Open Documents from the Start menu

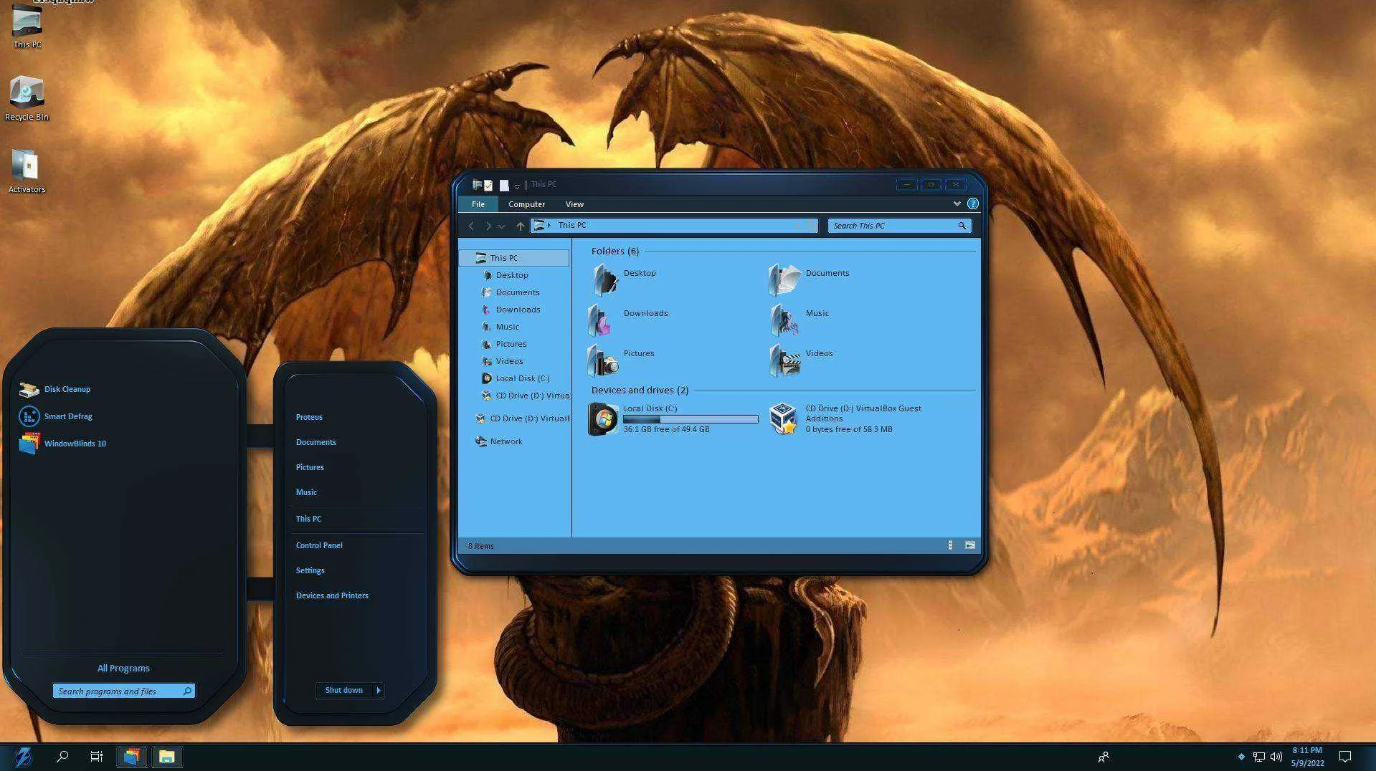316,442
